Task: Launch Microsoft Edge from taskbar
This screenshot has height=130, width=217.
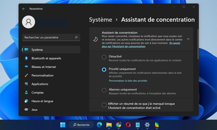Action: tap(99, 125)
